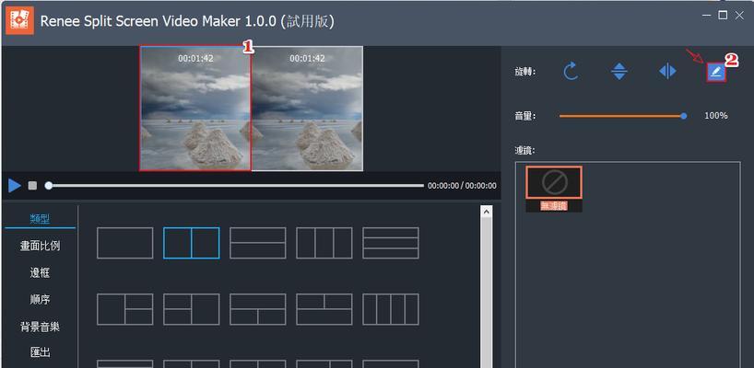This screenshot has width=754, height=368.
Task: Choose layout with two left panes and right pane
Action: [x=192, y=309]
